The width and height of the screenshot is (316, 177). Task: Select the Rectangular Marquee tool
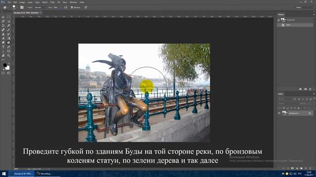pos(8,17)
